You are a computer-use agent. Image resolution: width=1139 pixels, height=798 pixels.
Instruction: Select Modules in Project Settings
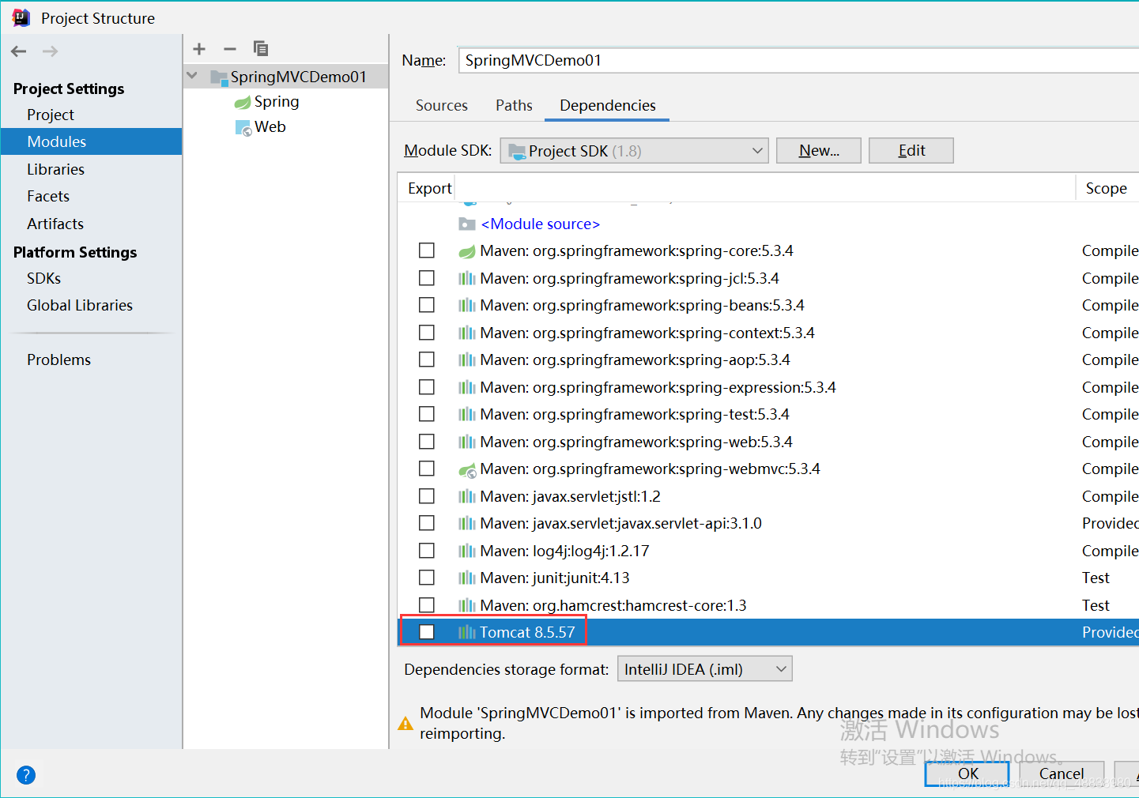click(91, 141)
